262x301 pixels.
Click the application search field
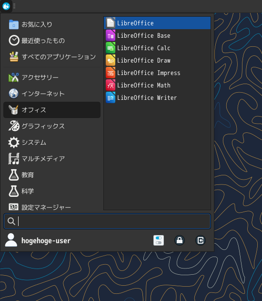[107, 221]
